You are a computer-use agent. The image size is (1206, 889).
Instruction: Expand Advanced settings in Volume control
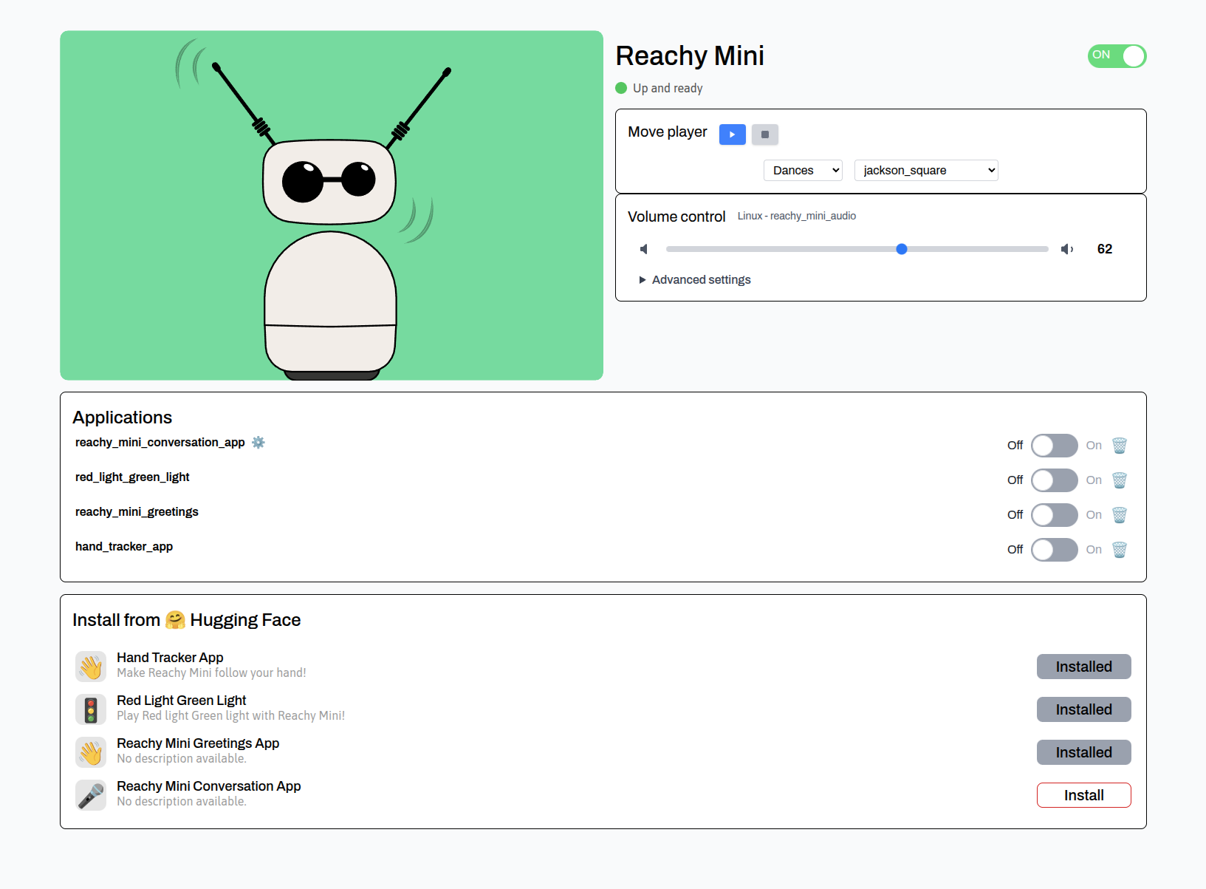[x=694, y=279]
